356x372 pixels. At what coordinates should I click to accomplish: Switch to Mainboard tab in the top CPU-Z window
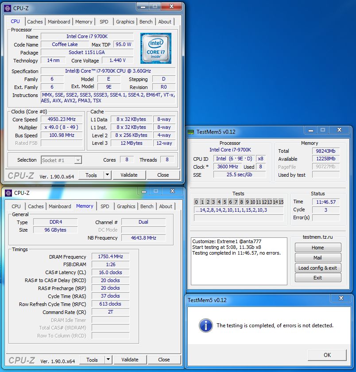click(x=59, y=22)
